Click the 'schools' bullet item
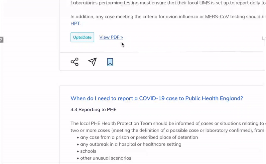The image size is (266, 164). click(x=86, y=151)
